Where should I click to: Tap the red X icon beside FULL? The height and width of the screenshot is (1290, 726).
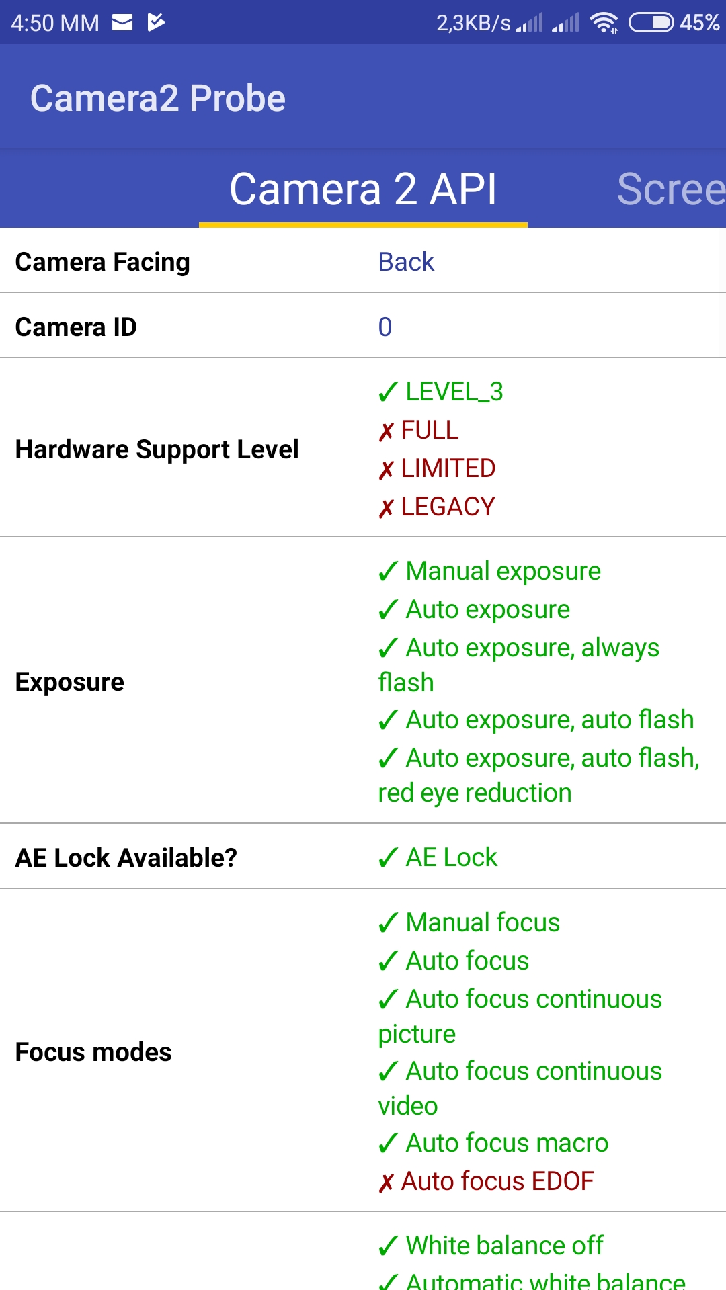click(386, 431)
